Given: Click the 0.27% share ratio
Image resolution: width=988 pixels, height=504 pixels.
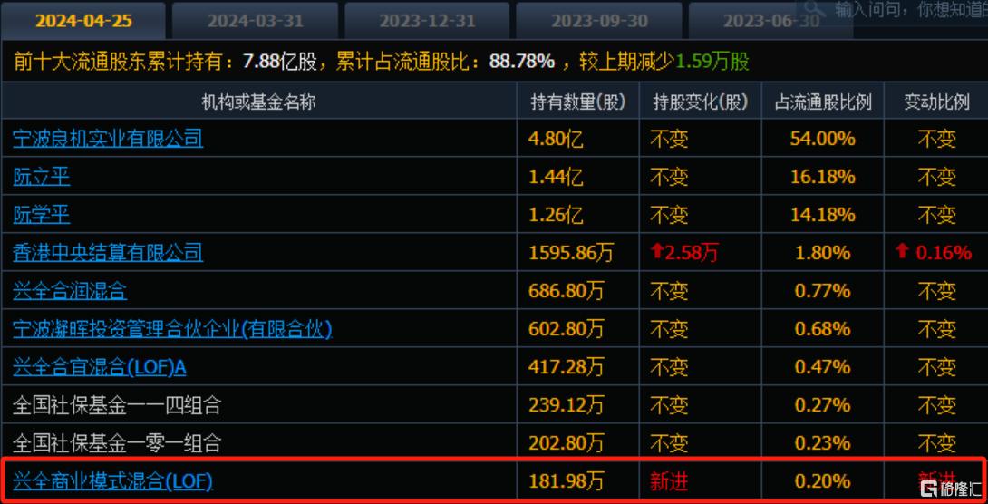Looking at the screenshot, I should pyautogui.click(x=823, y=404).
